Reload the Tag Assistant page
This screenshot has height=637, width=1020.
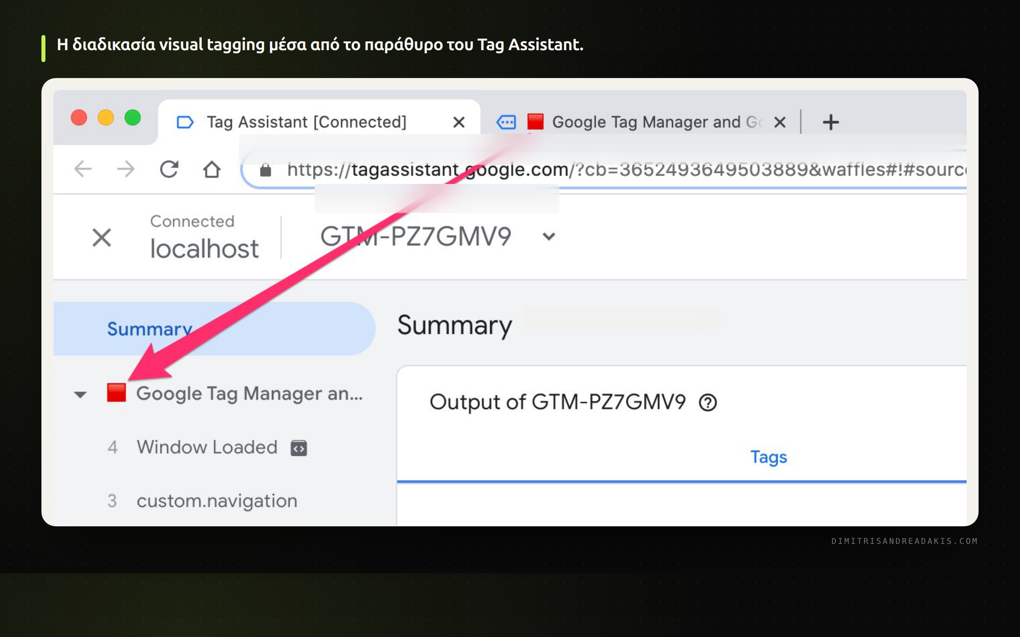(x=169, y=169)
